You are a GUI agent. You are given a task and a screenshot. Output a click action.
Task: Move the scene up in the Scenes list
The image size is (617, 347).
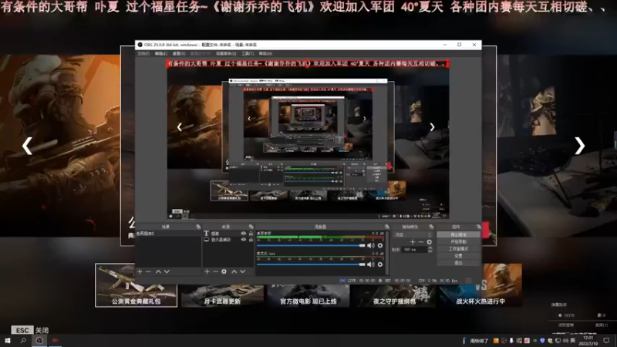158,271
